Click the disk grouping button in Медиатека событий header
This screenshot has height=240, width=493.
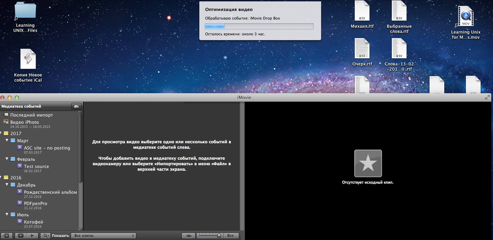76,106
